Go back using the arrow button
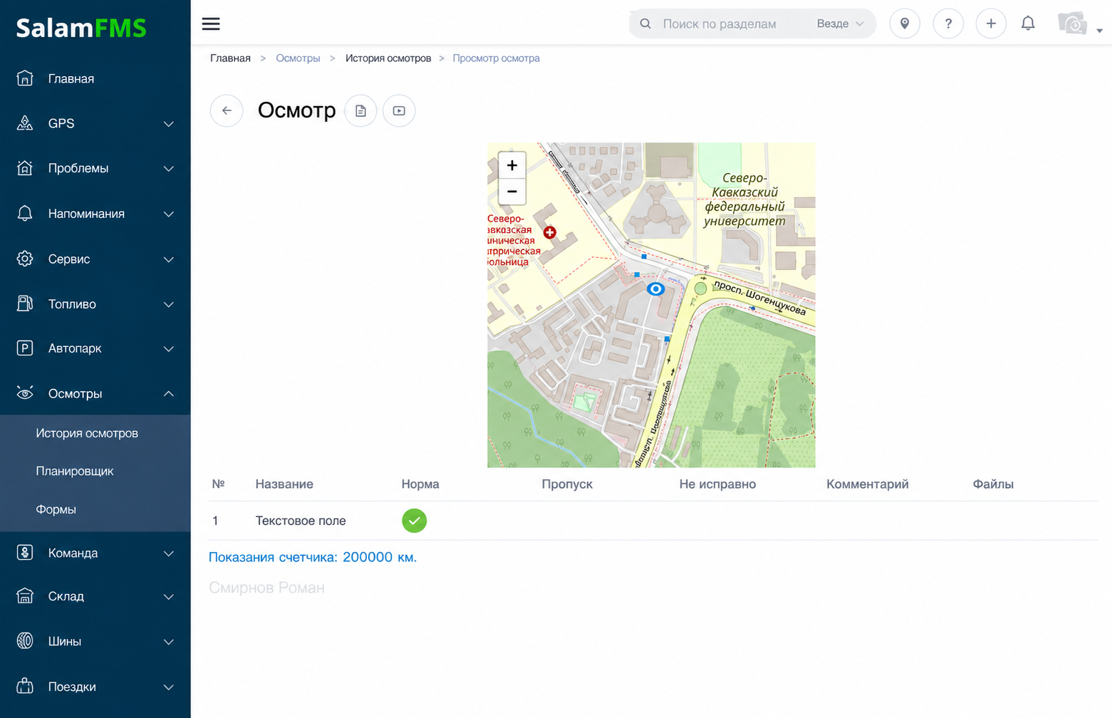 227,110
